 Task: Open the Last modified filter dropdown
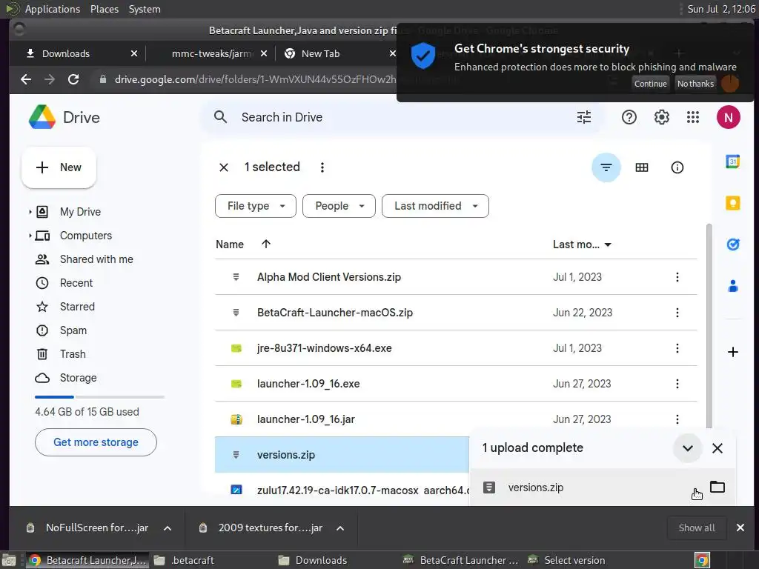point(435,206)
